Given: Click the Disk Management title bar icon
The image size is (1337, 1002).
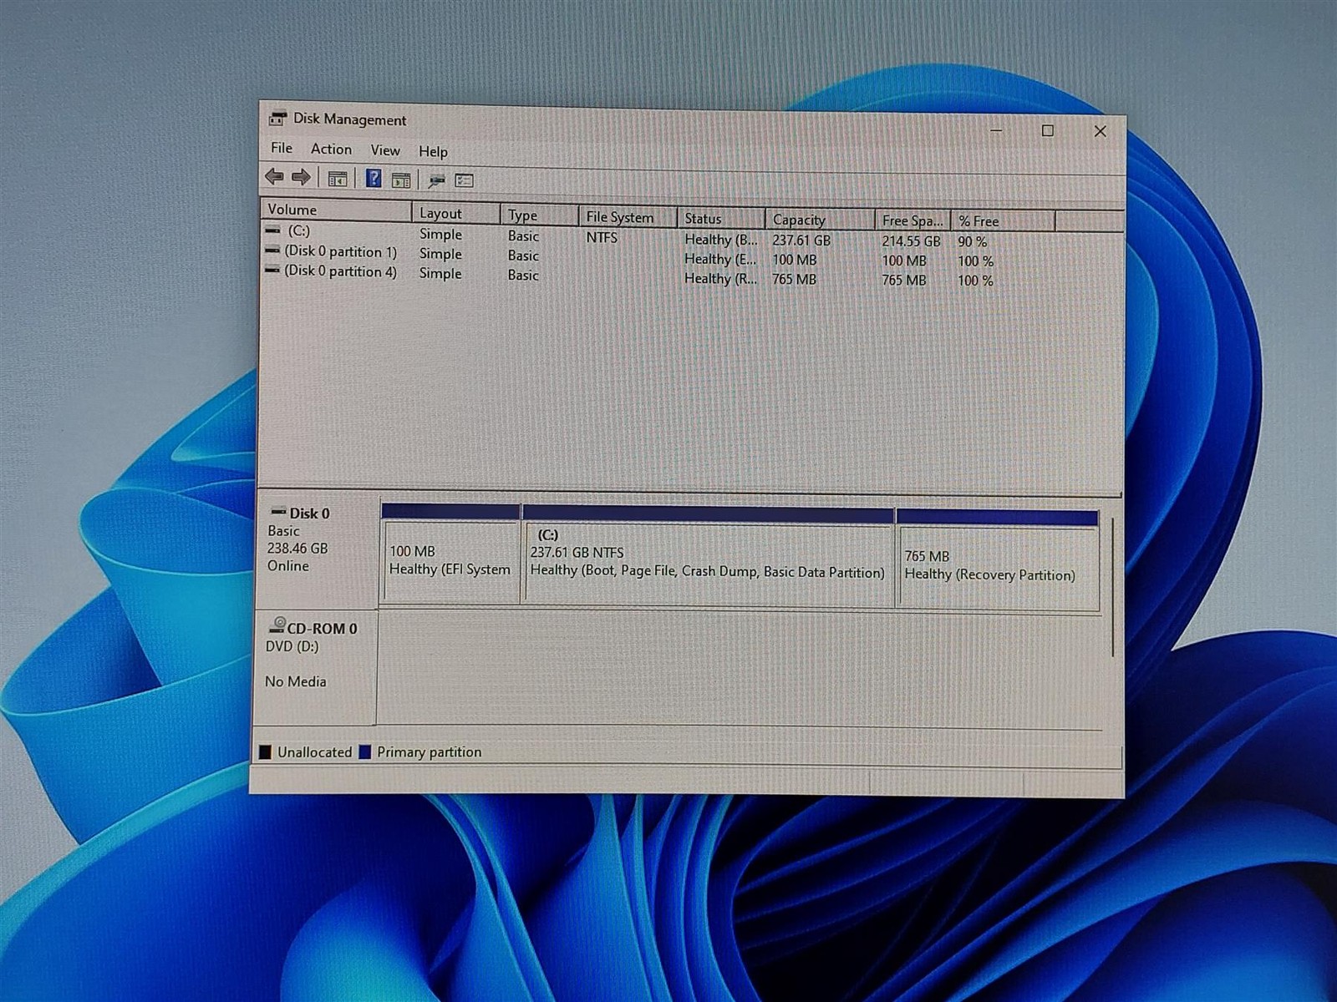Looking at the screenshot, I should pyautogui.click(x=277, y=119).
